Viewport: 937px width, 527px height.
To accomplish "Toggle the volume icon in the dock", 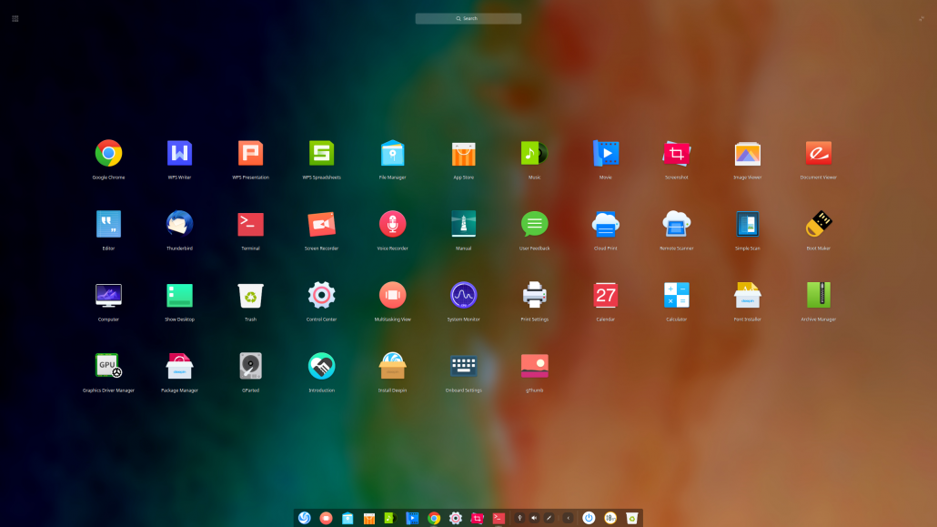I will point(534,518).
